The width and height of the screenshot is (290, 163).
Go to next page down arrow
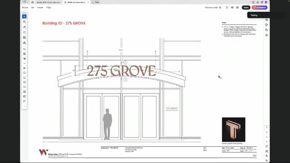click(267, 142)
